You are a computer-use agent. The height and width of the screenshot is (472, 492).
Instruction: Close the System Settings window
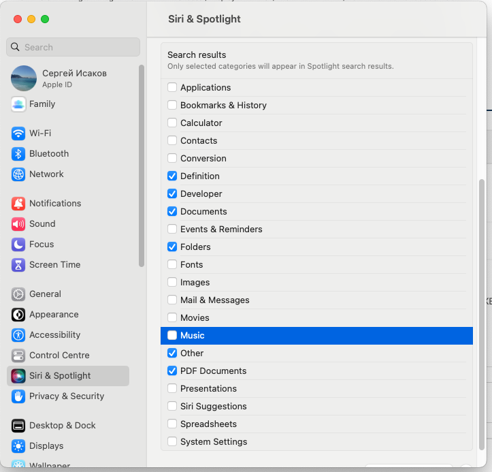click(x=18, y=19)
